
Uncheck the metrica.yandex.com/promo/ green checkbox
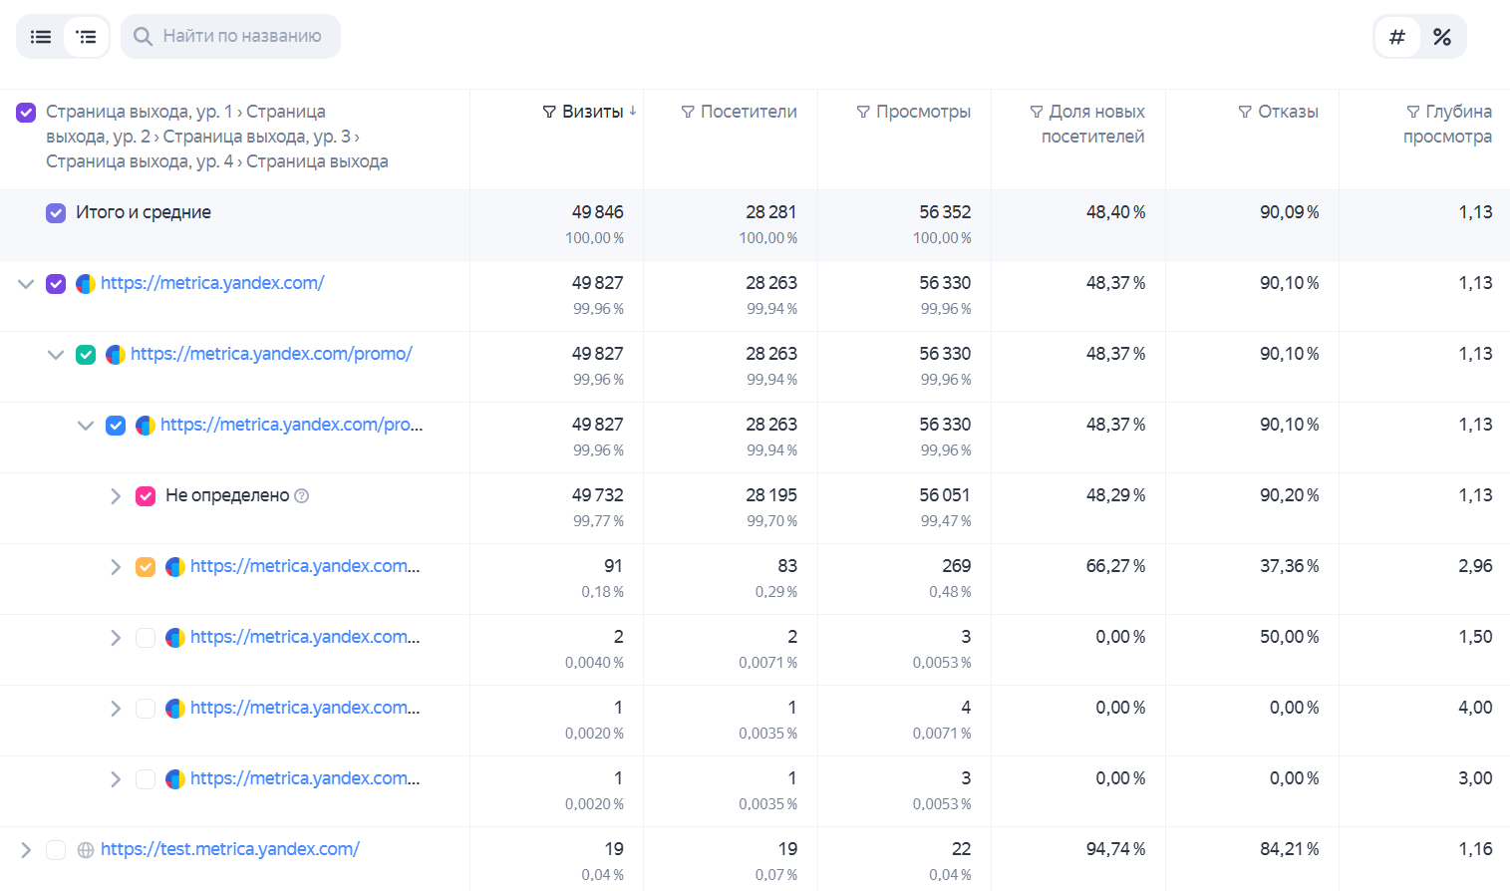point(86,355)
